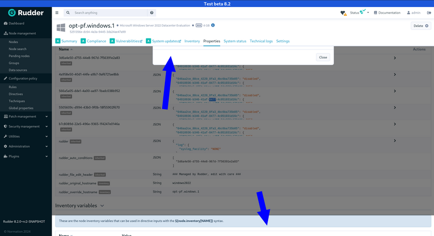The height and width of the screenshot is (236, 434).
Task: Open the Summary tab
Action: coord(66,41)
